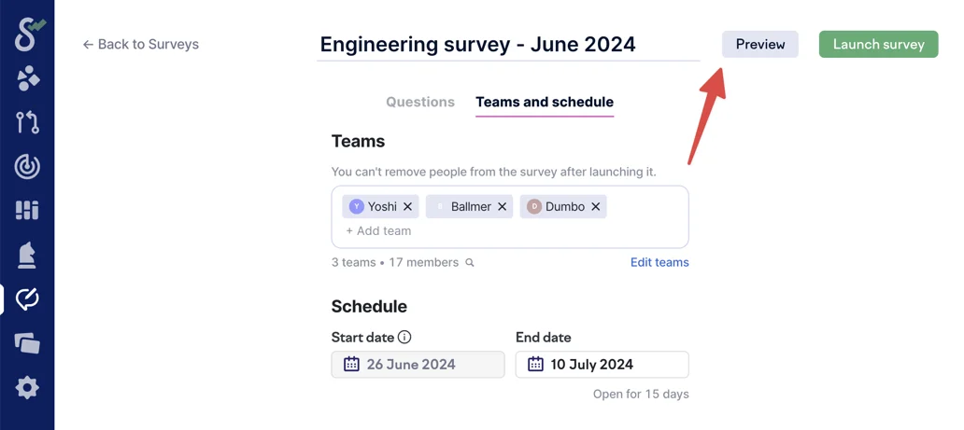Click the Swarmia logo in the sidebar

coord(27,35)
